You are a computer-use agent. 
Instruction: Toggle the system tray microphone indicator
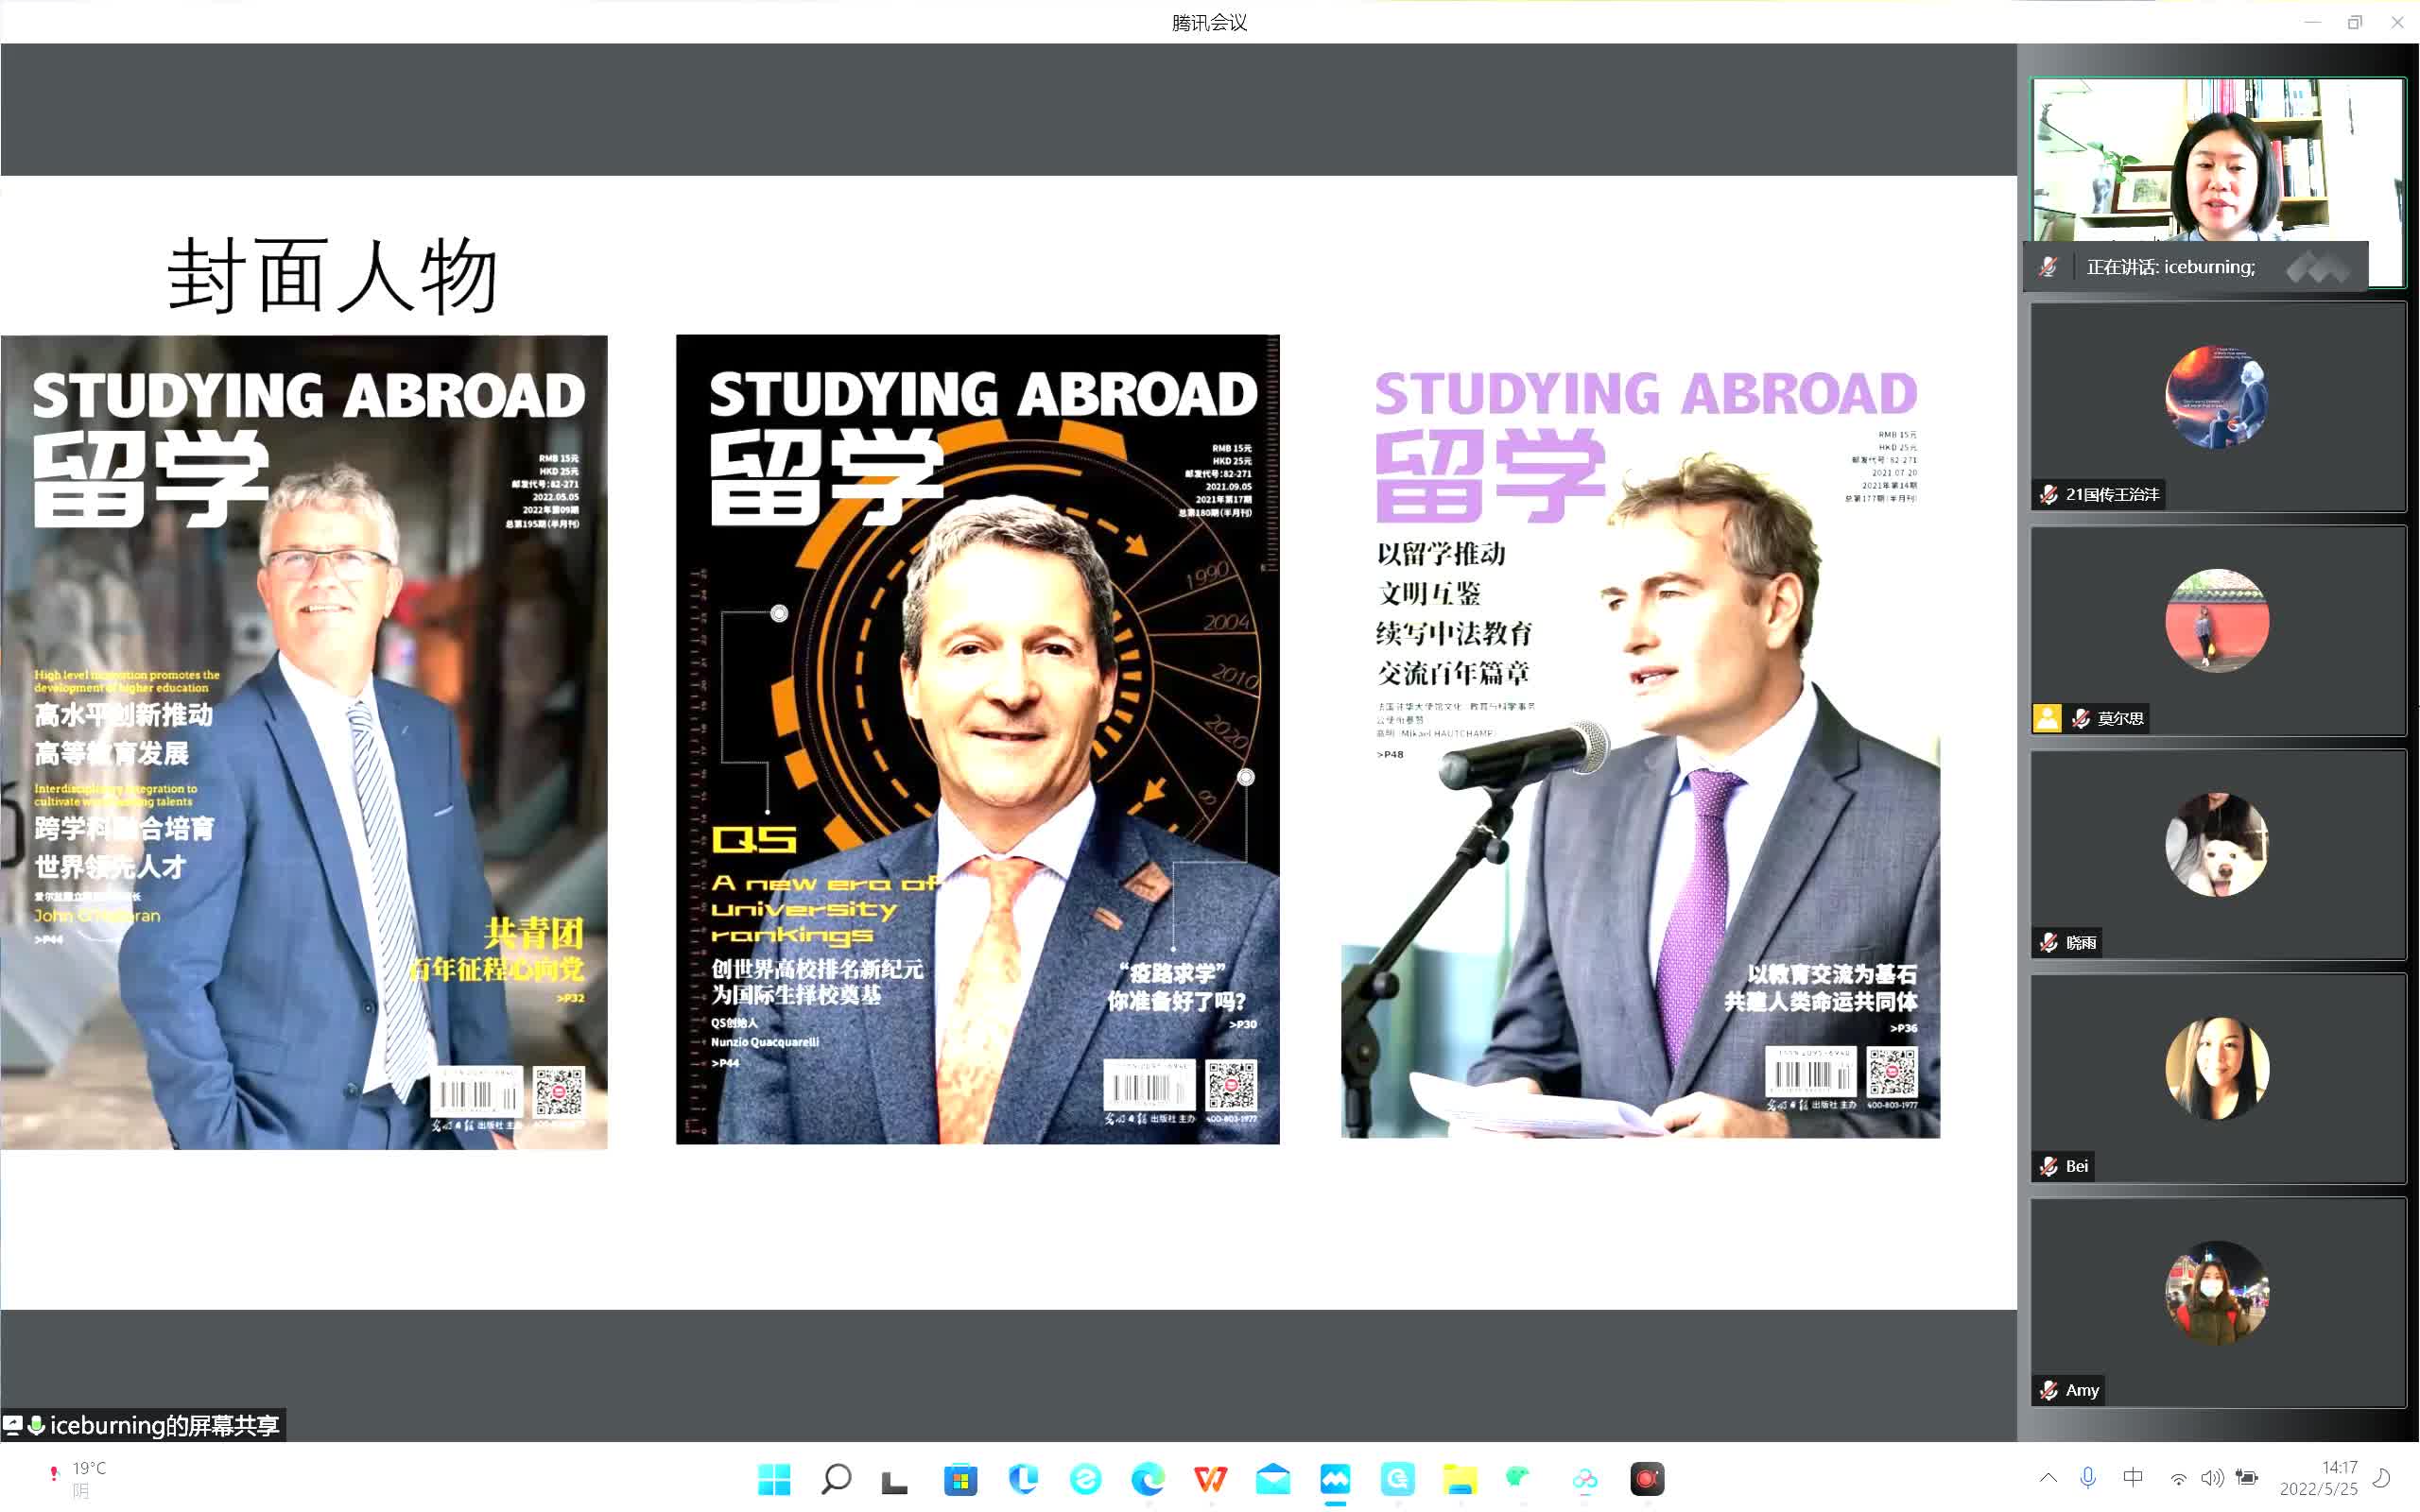2088,1478
